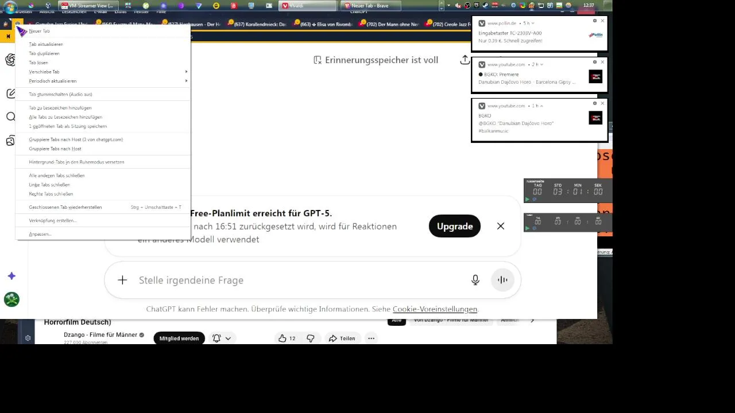Switch to 'VM-Streamer View' taskbar window
This screenshot has width=735, height=413.
point(89,6)
